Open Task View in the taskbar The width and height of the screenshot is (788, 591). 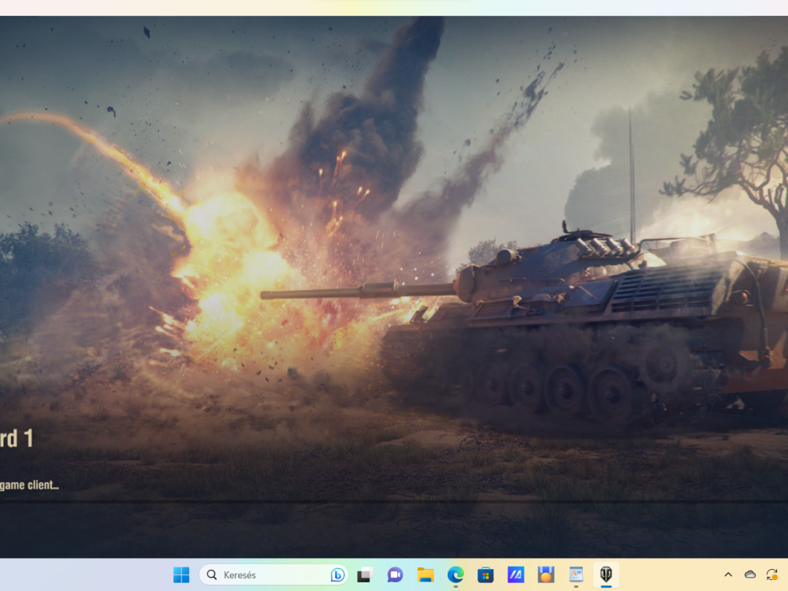pyautogui.click(x=365, y=574)
